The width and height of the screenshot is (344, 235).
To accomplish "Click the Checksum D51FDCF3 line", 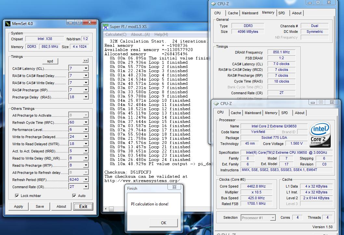I will click(x=128, y=172).
